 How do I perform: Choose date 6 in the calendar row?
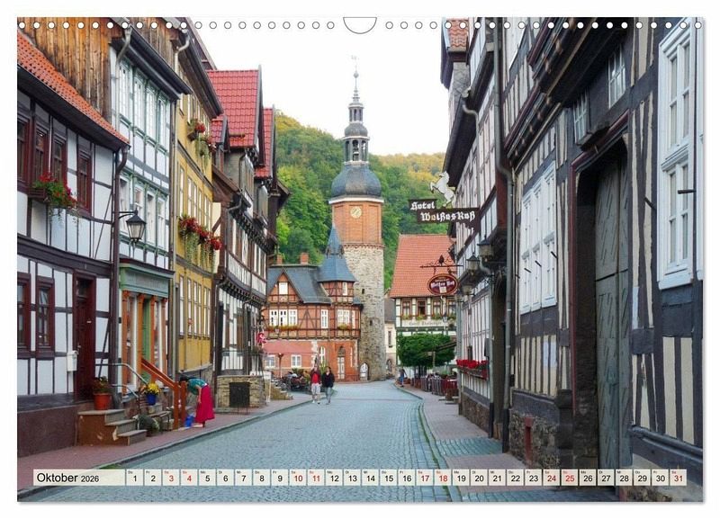pos(225,478)
